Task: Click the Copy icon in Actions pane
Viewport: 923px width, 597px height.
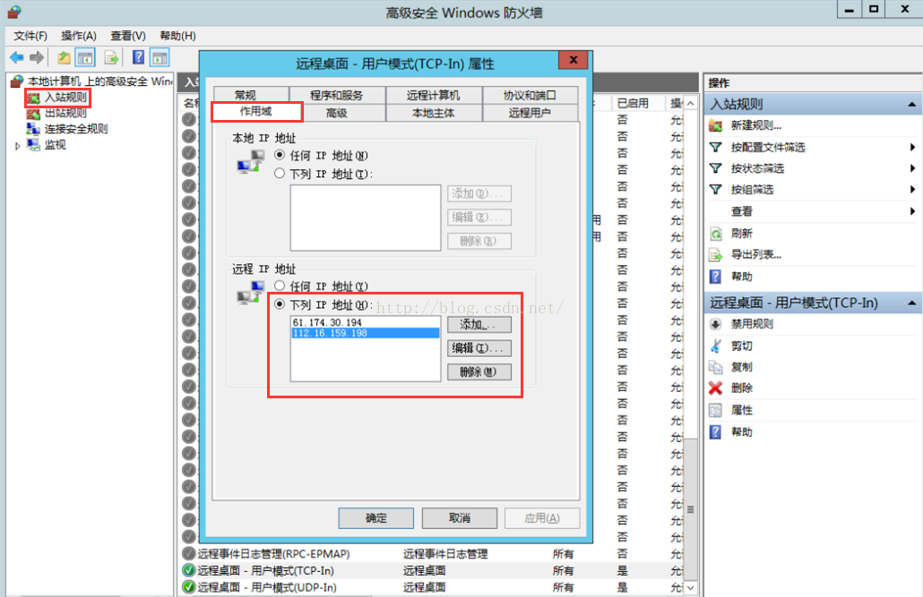Action: point(716,367)
